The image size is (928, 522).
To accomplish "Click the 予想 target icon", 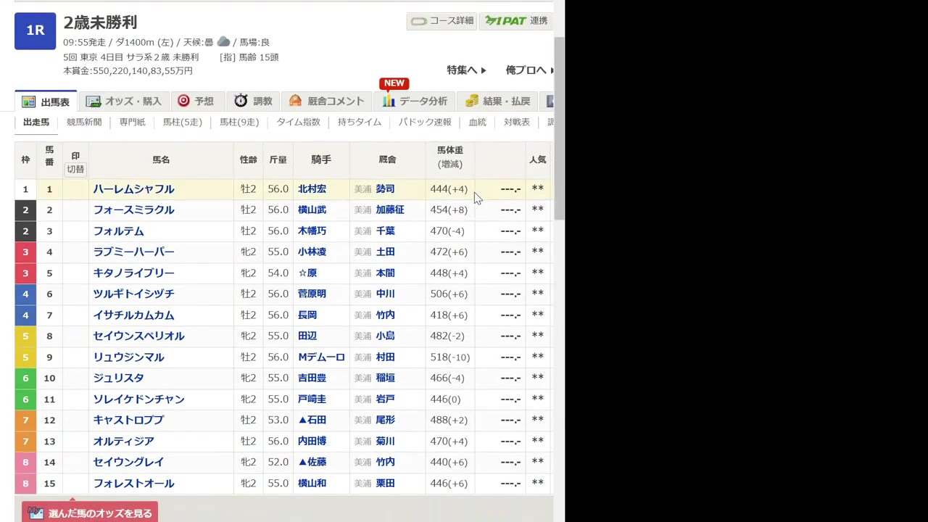I will click(x=183, y=101).
